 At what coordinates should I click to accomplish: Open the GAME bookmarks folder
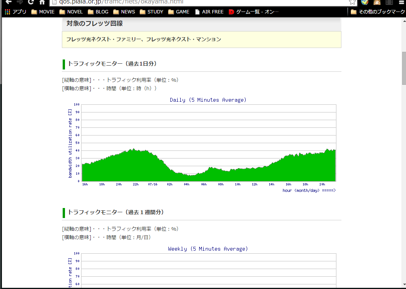point(179,12)
